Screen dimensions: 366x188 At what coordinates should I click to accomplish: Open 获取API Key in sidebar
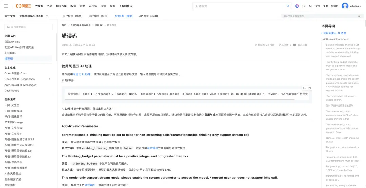click(13, 42)
